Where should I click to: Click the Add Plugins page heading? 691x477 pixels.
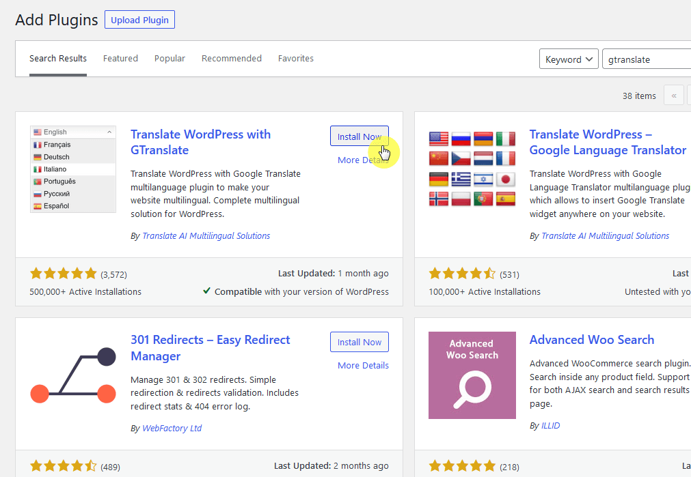click(57, 20)
